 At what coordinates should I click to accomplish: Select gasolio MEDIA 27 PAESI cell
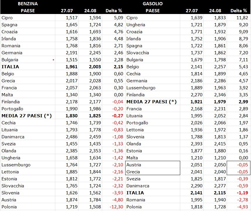(152, 102)
